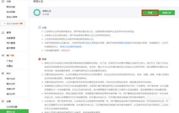Follow the 高级功能接口 link
This screenshot has width=179, height=113.
point(126,43)
